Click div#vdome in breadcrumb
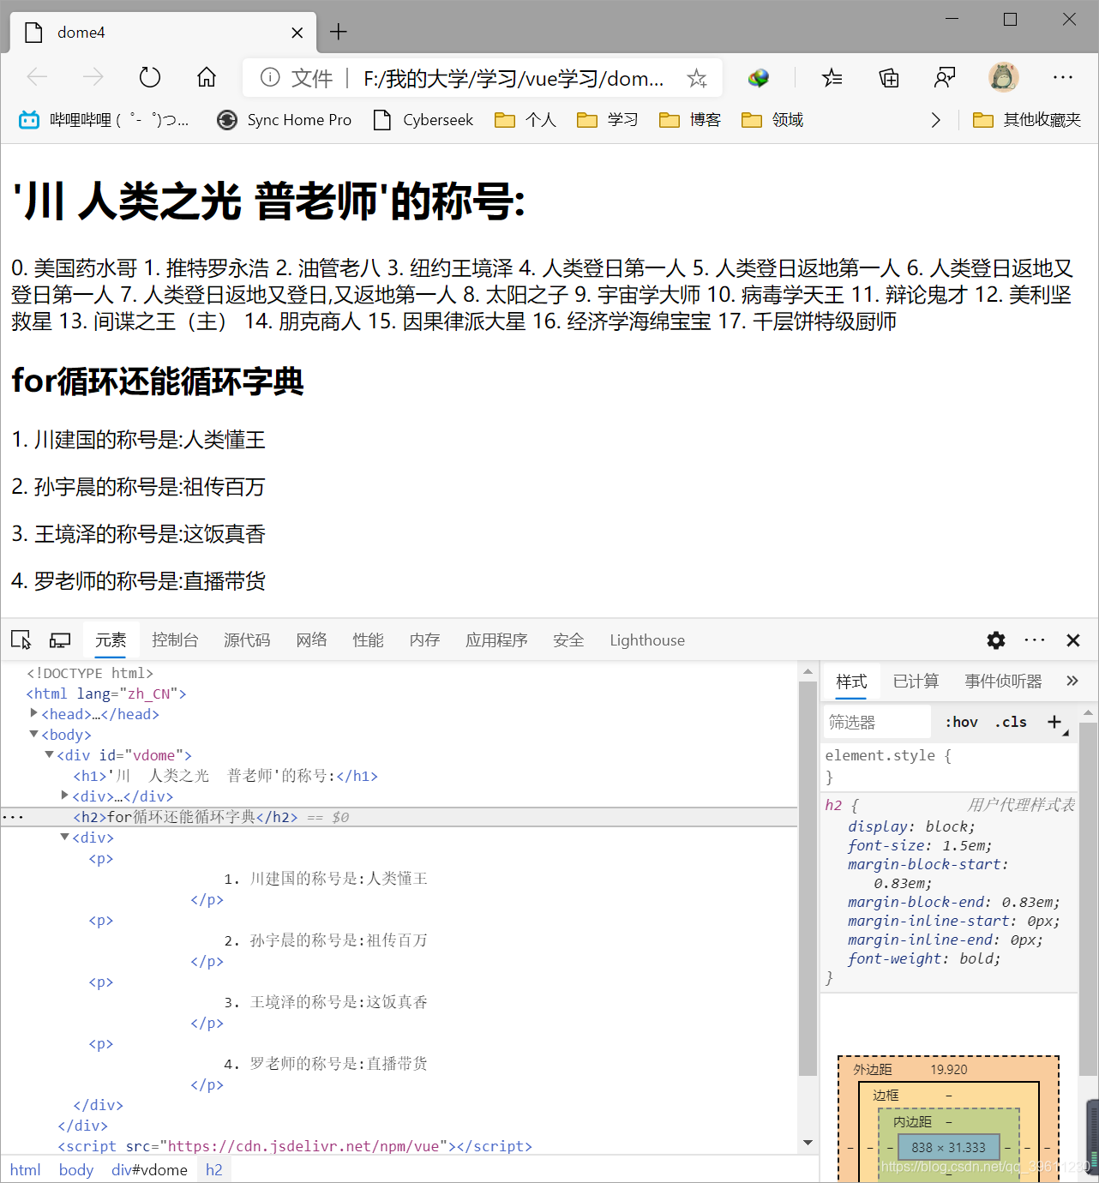This screenshot has width=1099, height=1183. [x=149, y=1169]
